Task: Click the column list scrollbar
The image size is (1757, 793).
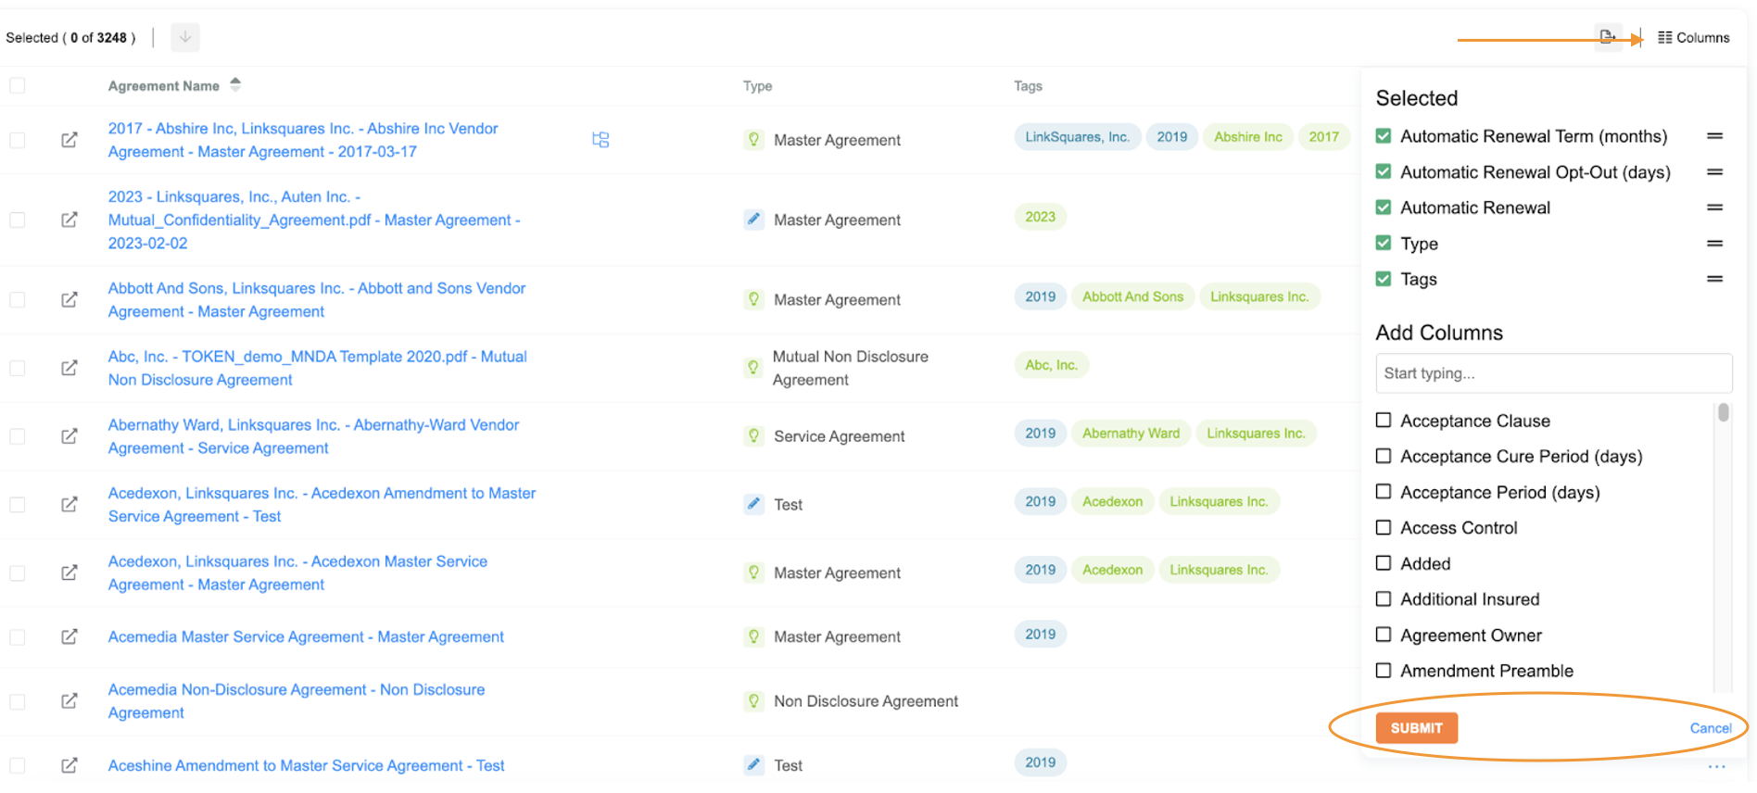Action: pyautogui.click(x=1723, y=413)
